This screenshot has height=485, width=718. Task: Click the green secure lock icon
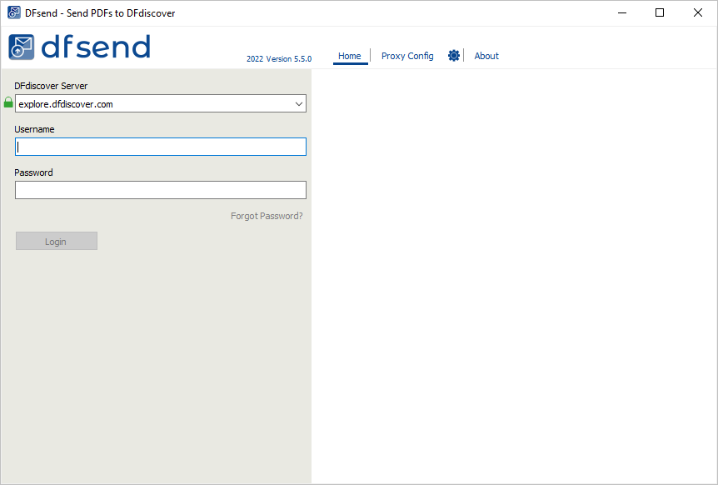(8, 102)
